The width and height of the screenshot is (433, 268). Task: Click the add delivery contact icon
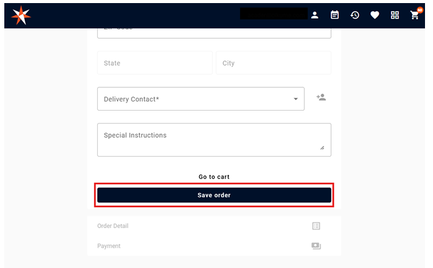click(x=321, y=98)
